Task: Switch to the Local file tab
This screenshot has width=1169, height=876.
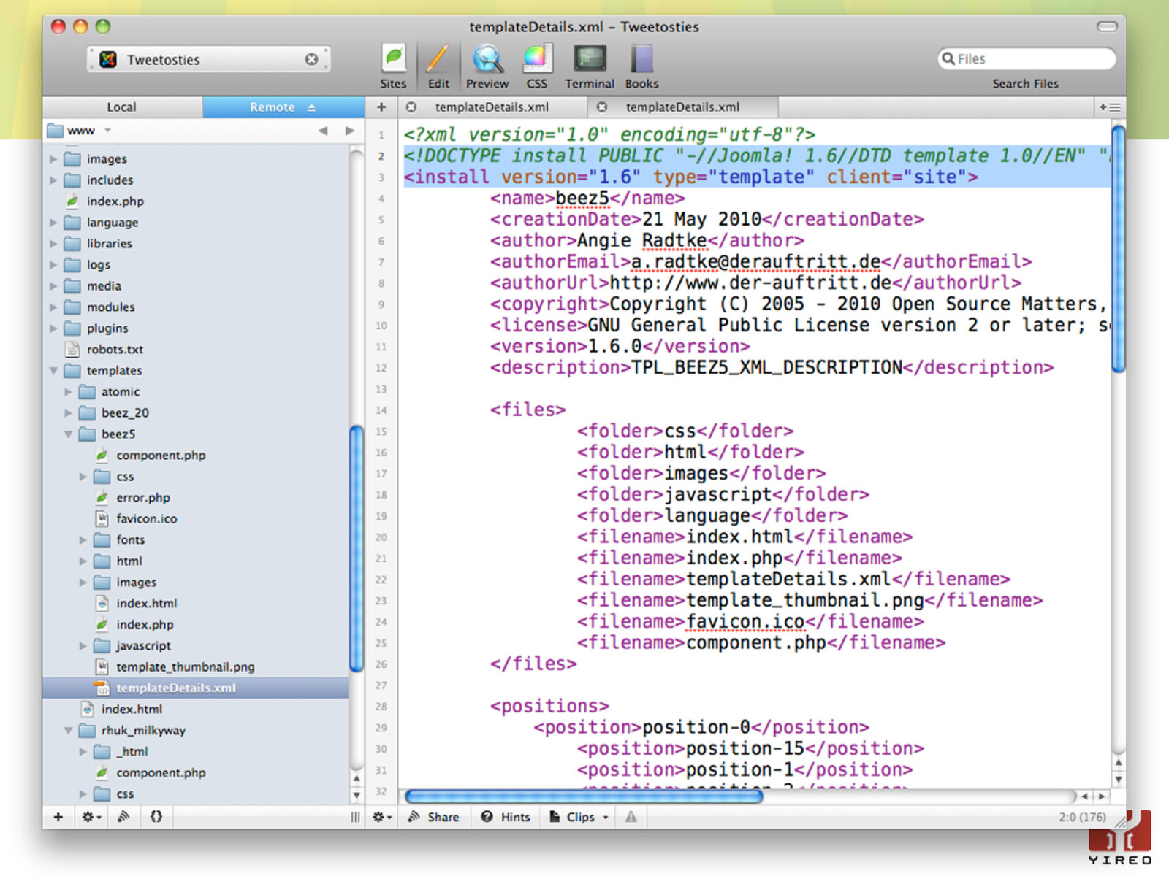Action: click(122, 107)
